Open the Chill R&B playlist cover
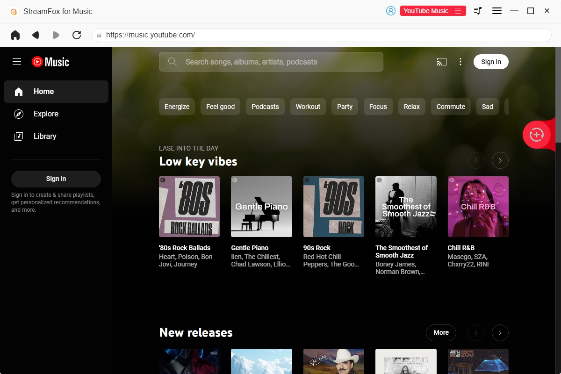 pyautogui.click(x=478, y=207)
